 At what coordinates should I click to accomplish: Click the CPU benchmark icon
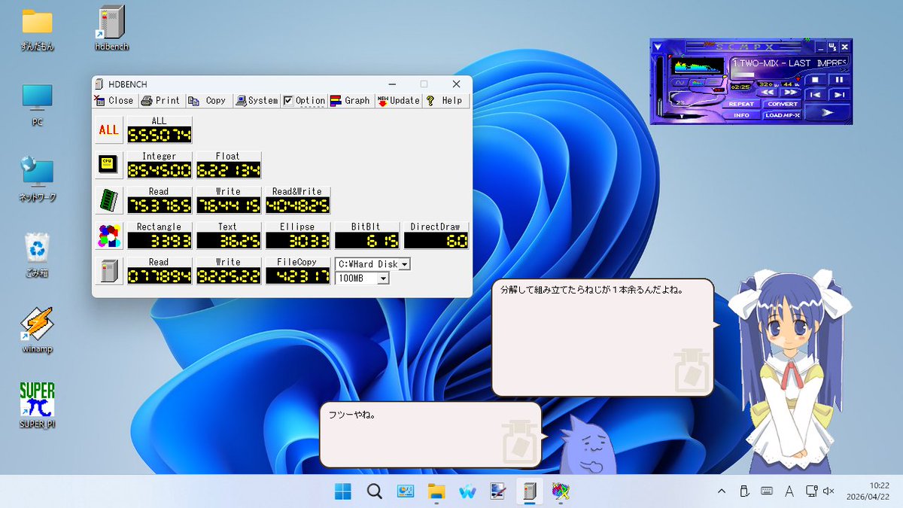point(109,165)
